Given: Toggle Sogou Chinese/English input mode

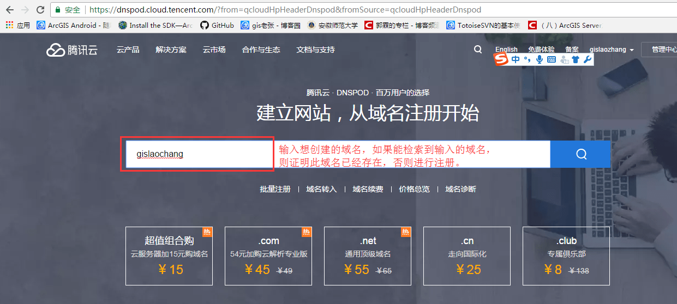Looking at the screenshot, I should [x=516, y=60].
